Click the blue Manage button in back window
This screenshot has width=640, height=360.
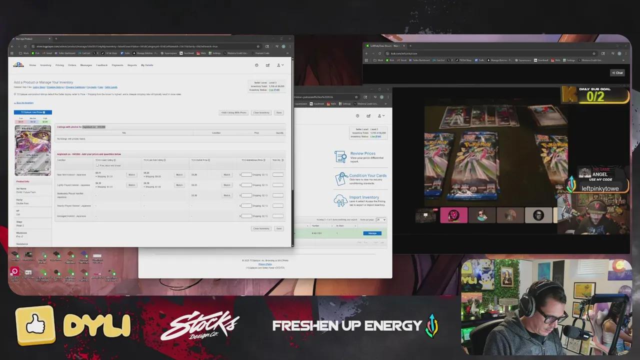click(372, 233)
